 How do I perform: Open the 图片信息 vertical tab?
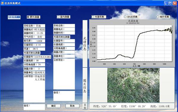[85, 85]
